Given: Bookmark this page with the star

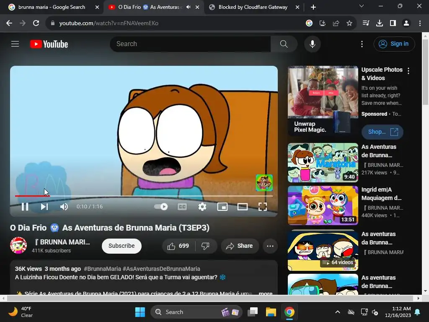Looking at the screenshot, I should coord(349,23).
